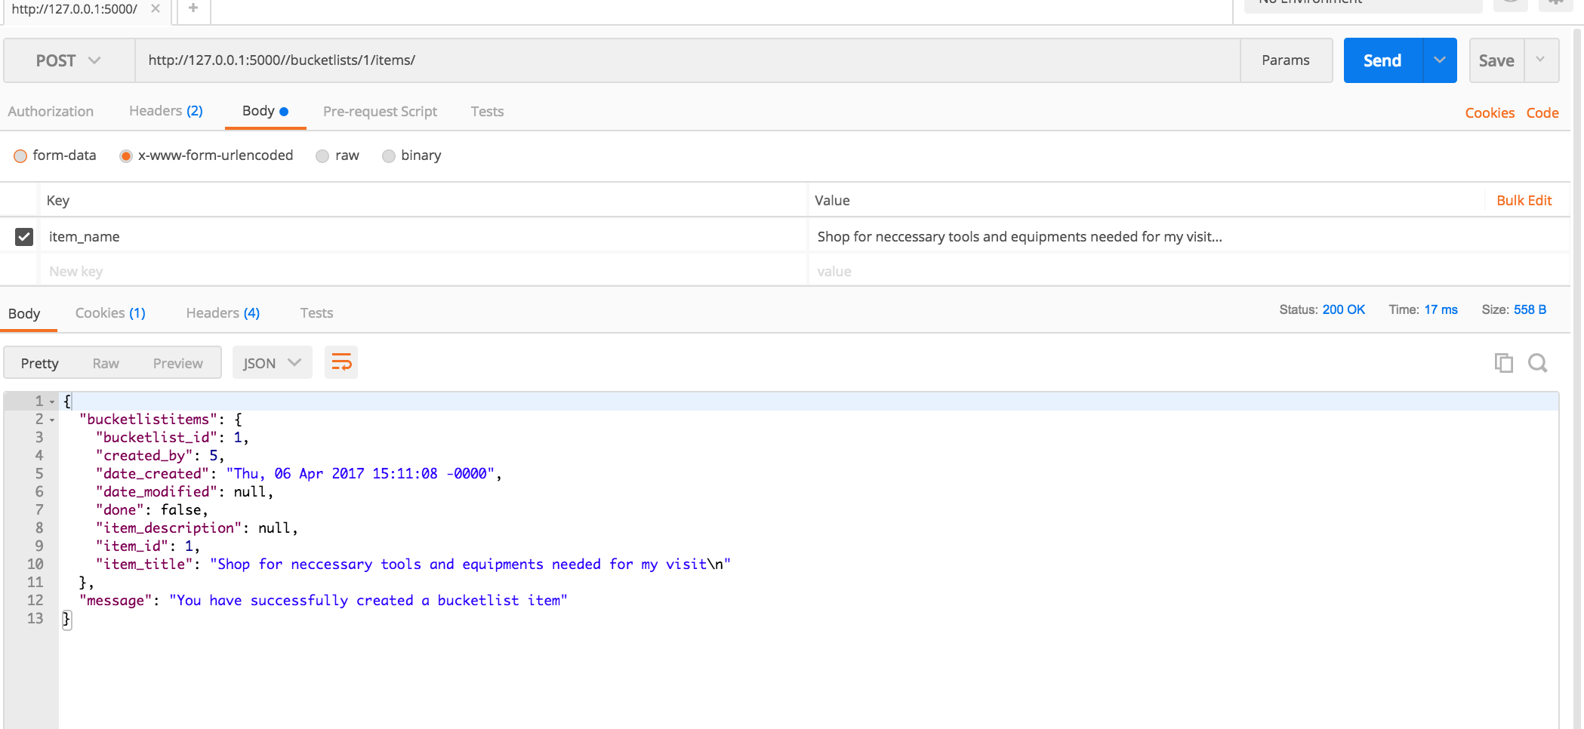Click the Key column header

pyautogui.click(x=58, y=200)
